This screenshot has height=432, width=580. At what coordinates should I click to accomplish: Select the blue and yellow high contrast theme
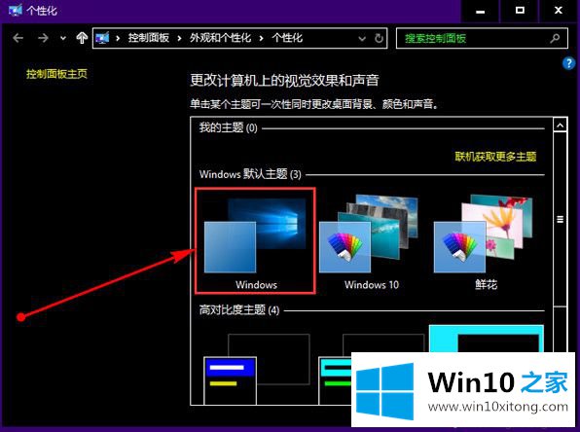click(257, 369)
